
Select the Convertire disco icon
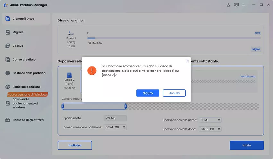point(8,60)
